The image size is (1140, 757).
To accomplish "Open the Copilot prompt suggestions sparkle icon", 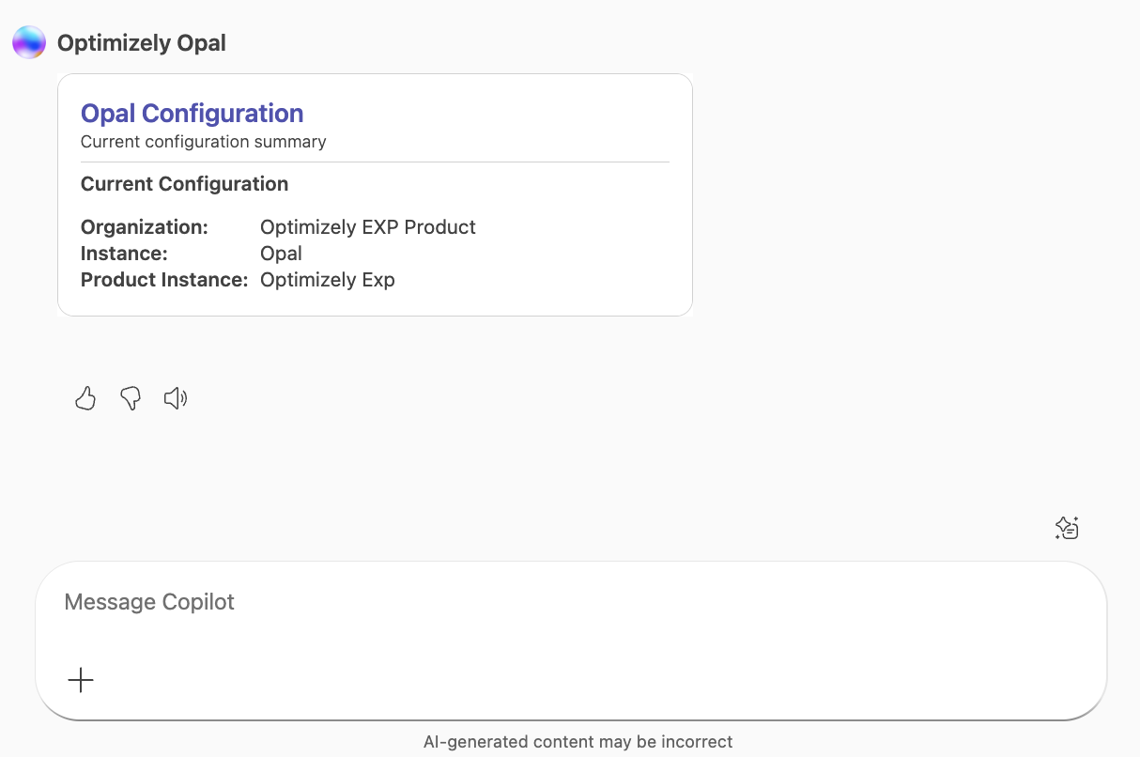I will (x=1066, y=528).
